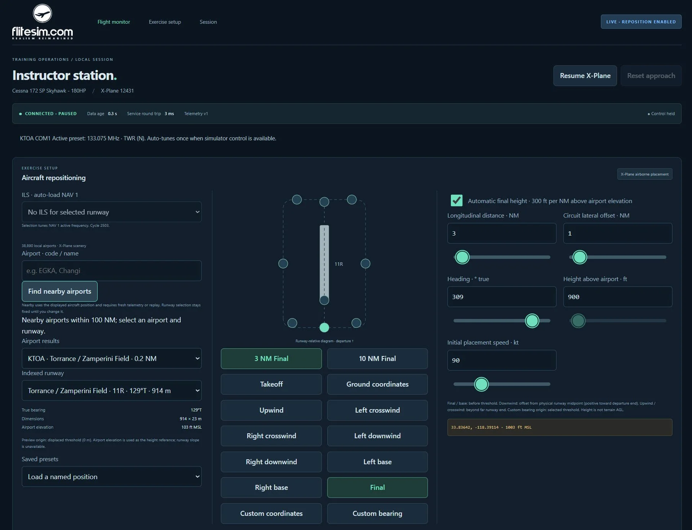
Task: Open the Session tab
Action: [x=208, y=22]
